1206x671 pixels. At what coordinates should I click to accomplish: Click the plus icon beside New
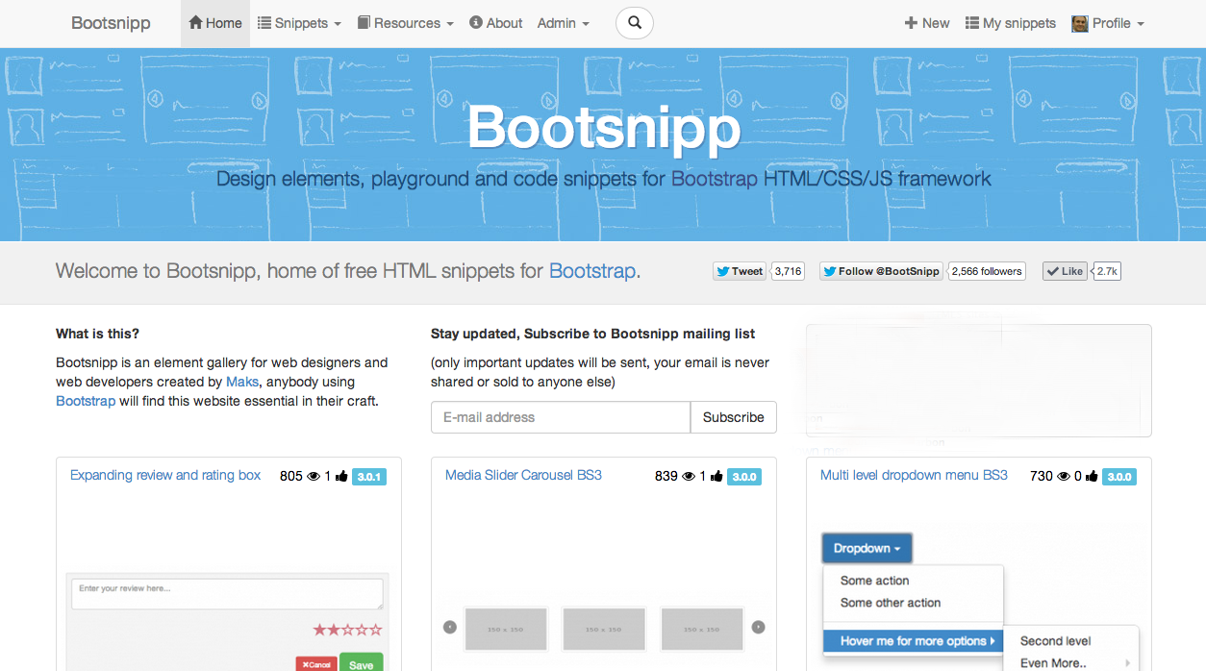click(x=911, y=23)
